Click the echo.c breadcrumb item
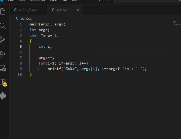The width and height of the screenshot is (181, 139). (26, 18)
